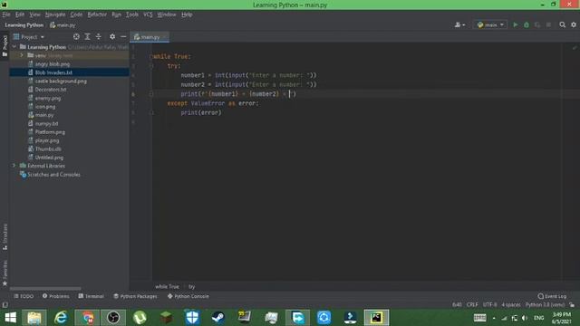The image size is (580, 326).
Task: Open Project panel options gear
Action: [x=112, y=36]
